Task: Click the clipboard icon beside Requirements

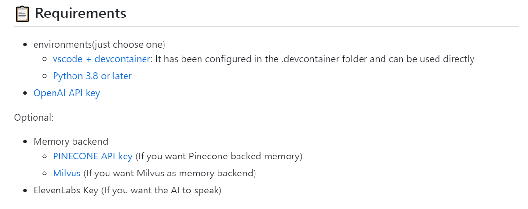Action: click(x=22, y=14)
